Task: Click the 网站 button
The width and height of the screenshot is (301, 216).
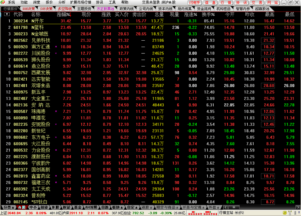Action: click(x=273, y=3)
